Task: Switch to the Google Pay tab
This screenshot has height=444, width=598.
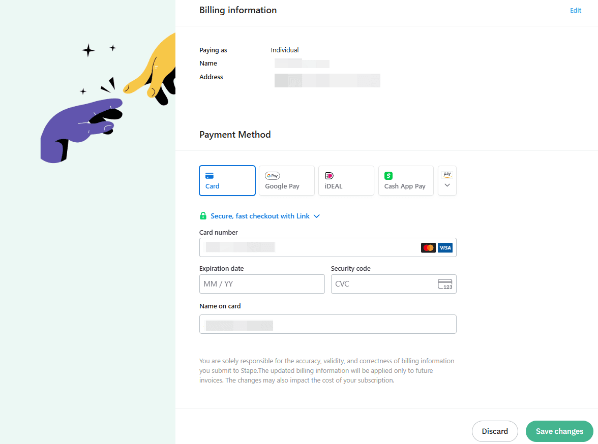Action: (x=286, y=180)
